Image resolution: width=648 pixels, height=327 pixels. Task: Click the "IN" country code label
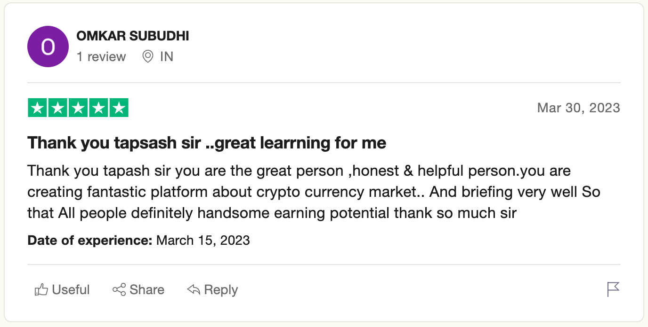pyautogui.click(x=167, y=57)
